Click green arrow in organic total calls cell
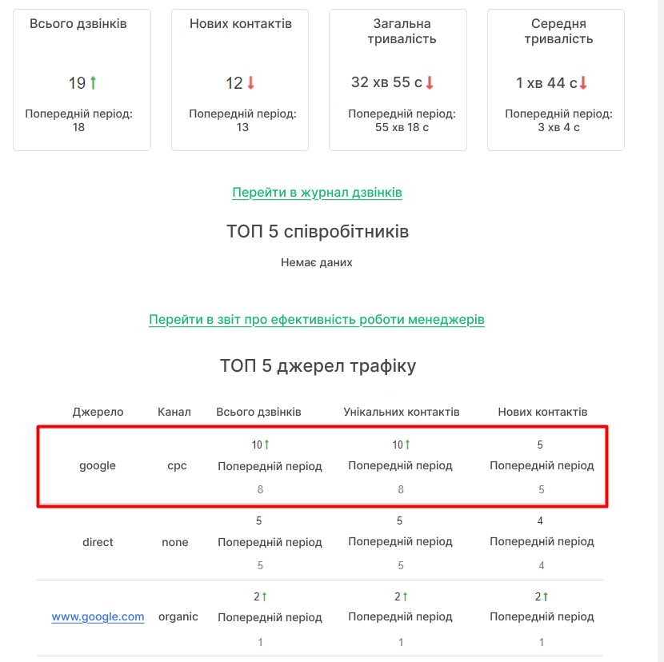 pyautogui.click(x=264, y=596)
